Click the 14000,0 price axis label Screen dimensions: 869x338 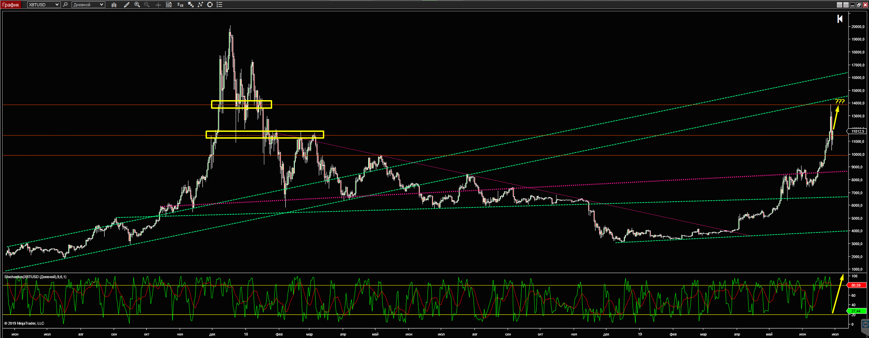pos(858,103)
